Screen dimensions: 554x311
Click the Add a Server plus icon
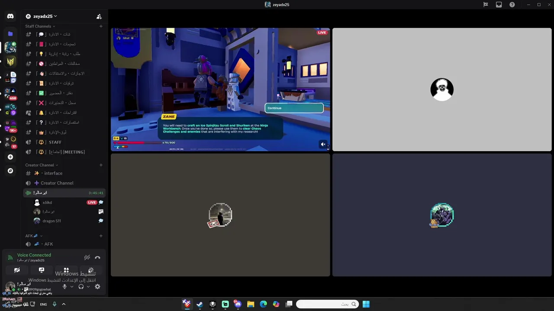(10, 157)
